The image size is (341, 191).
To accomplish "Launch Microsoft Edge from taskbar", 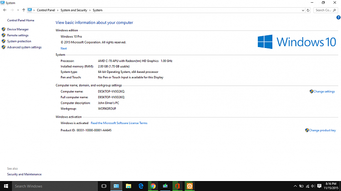I will (x=140, y=186).
